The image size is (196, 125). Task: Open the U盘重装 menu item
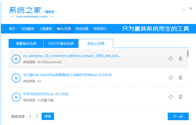(x=46, y=29)
